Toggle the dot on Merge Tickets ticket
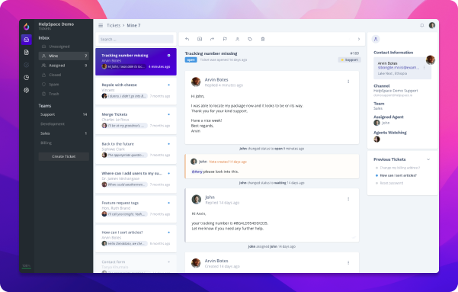The height and width of the screenshot is (292, 458). pos(169,114)
